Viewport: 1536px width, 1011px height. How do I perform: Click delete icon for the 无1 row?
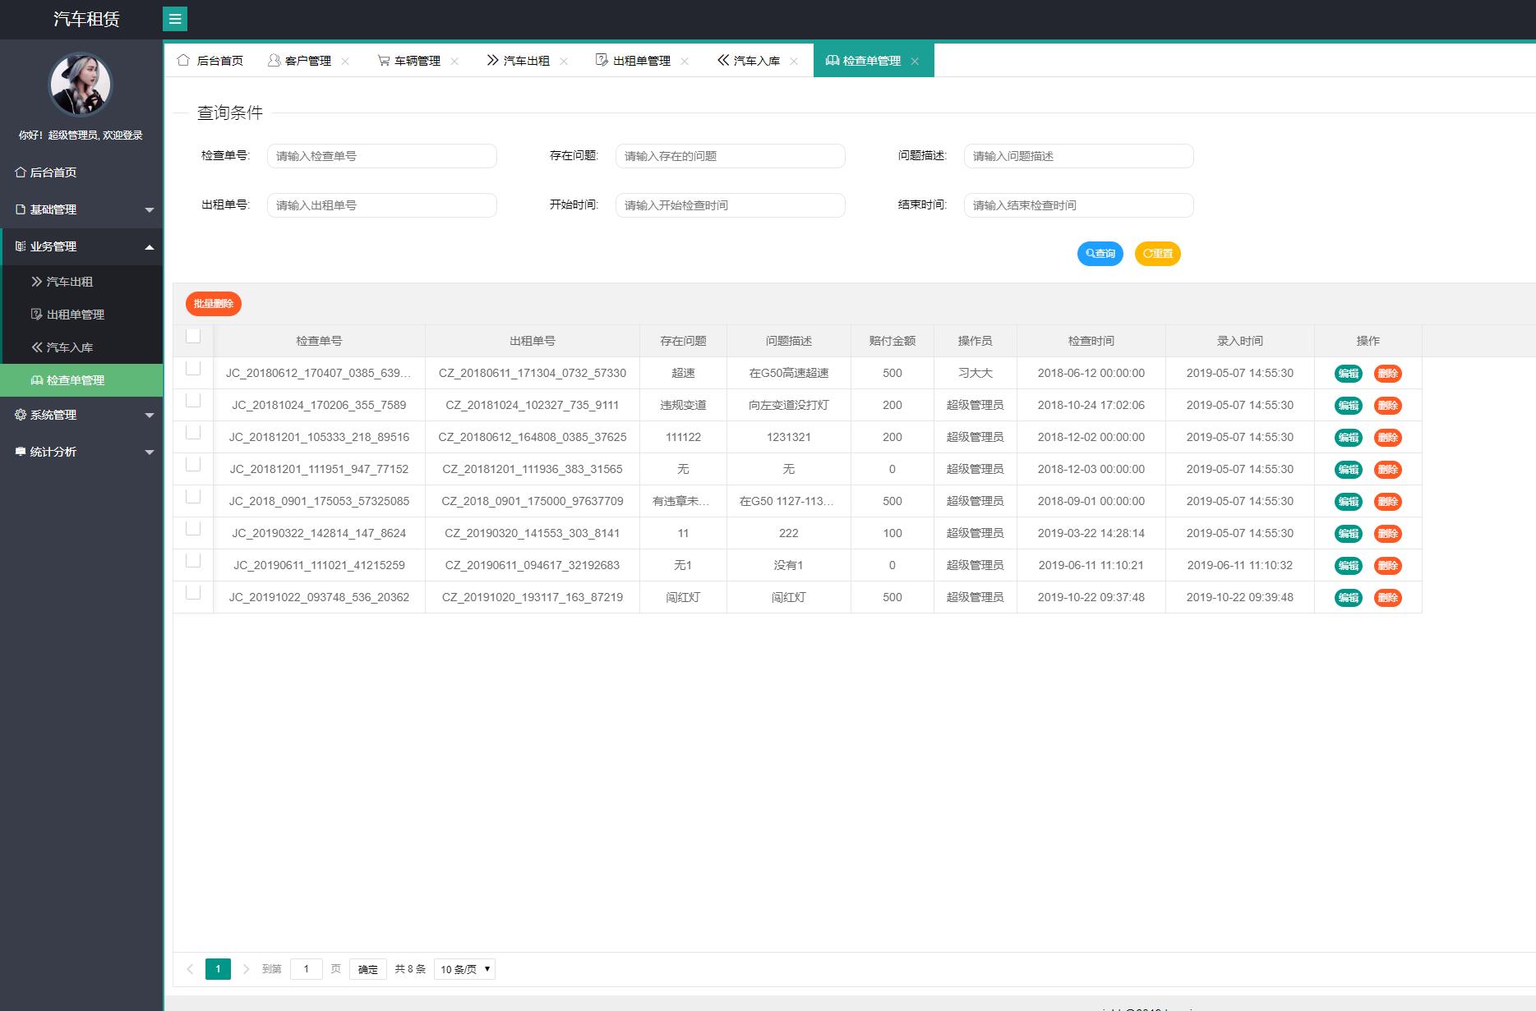click(1387, 566)
